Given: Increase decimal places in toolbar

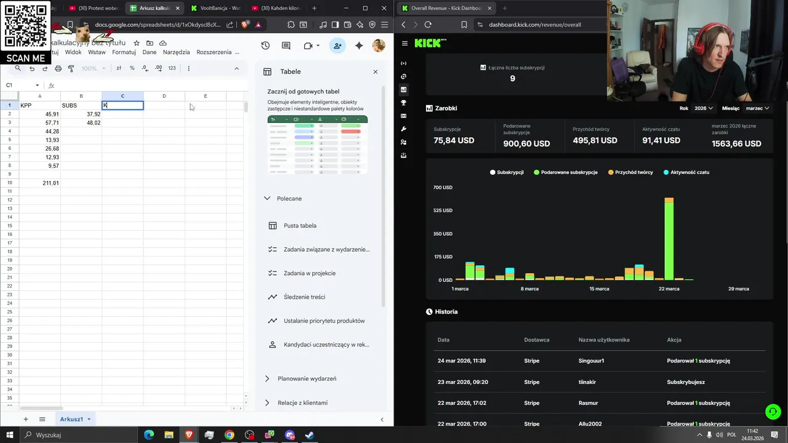Looking at the screenshot, I should point(158,68).
